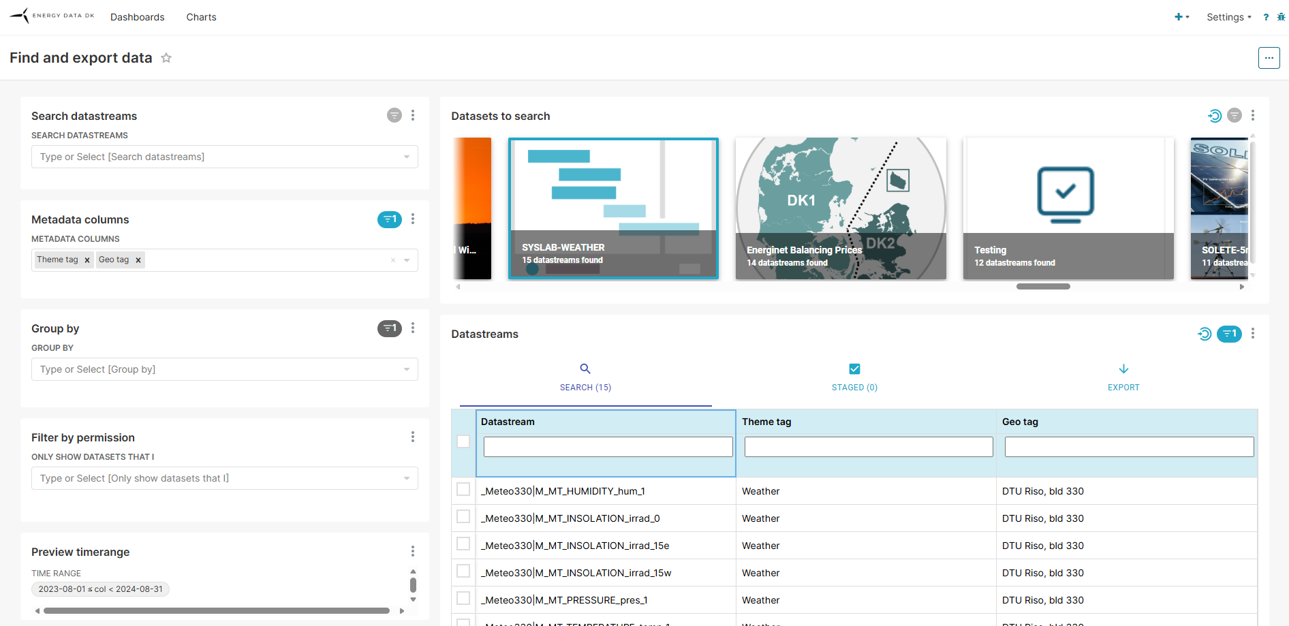1289x626 pixels.
Task: Click the bug report icon in top bar
Action: point(1281,17)
